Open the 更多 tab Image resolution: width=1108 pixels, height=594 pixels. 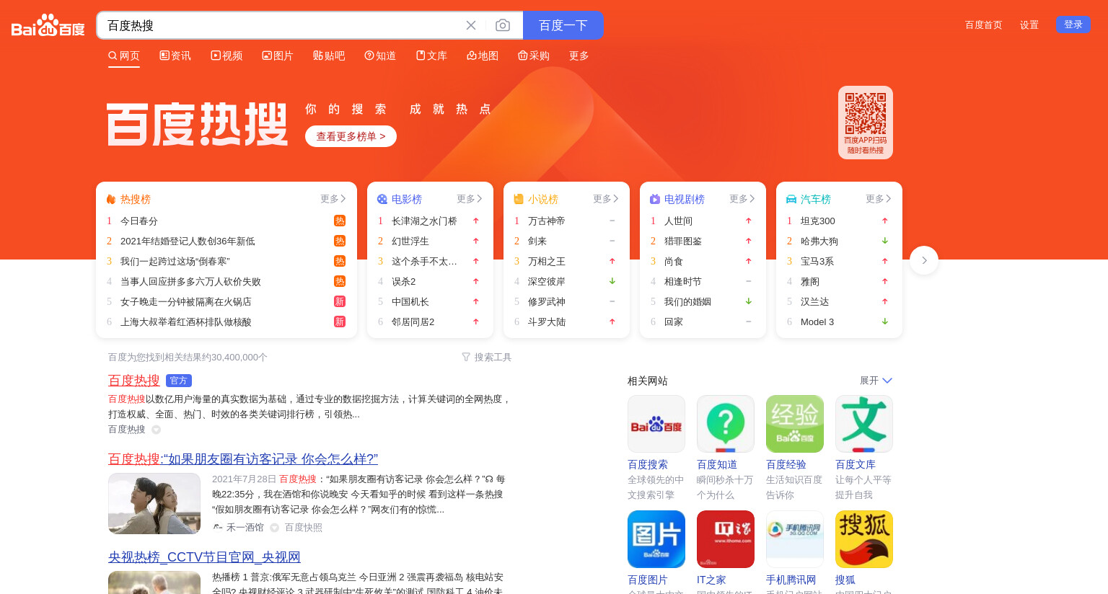[x=579, y=56]
